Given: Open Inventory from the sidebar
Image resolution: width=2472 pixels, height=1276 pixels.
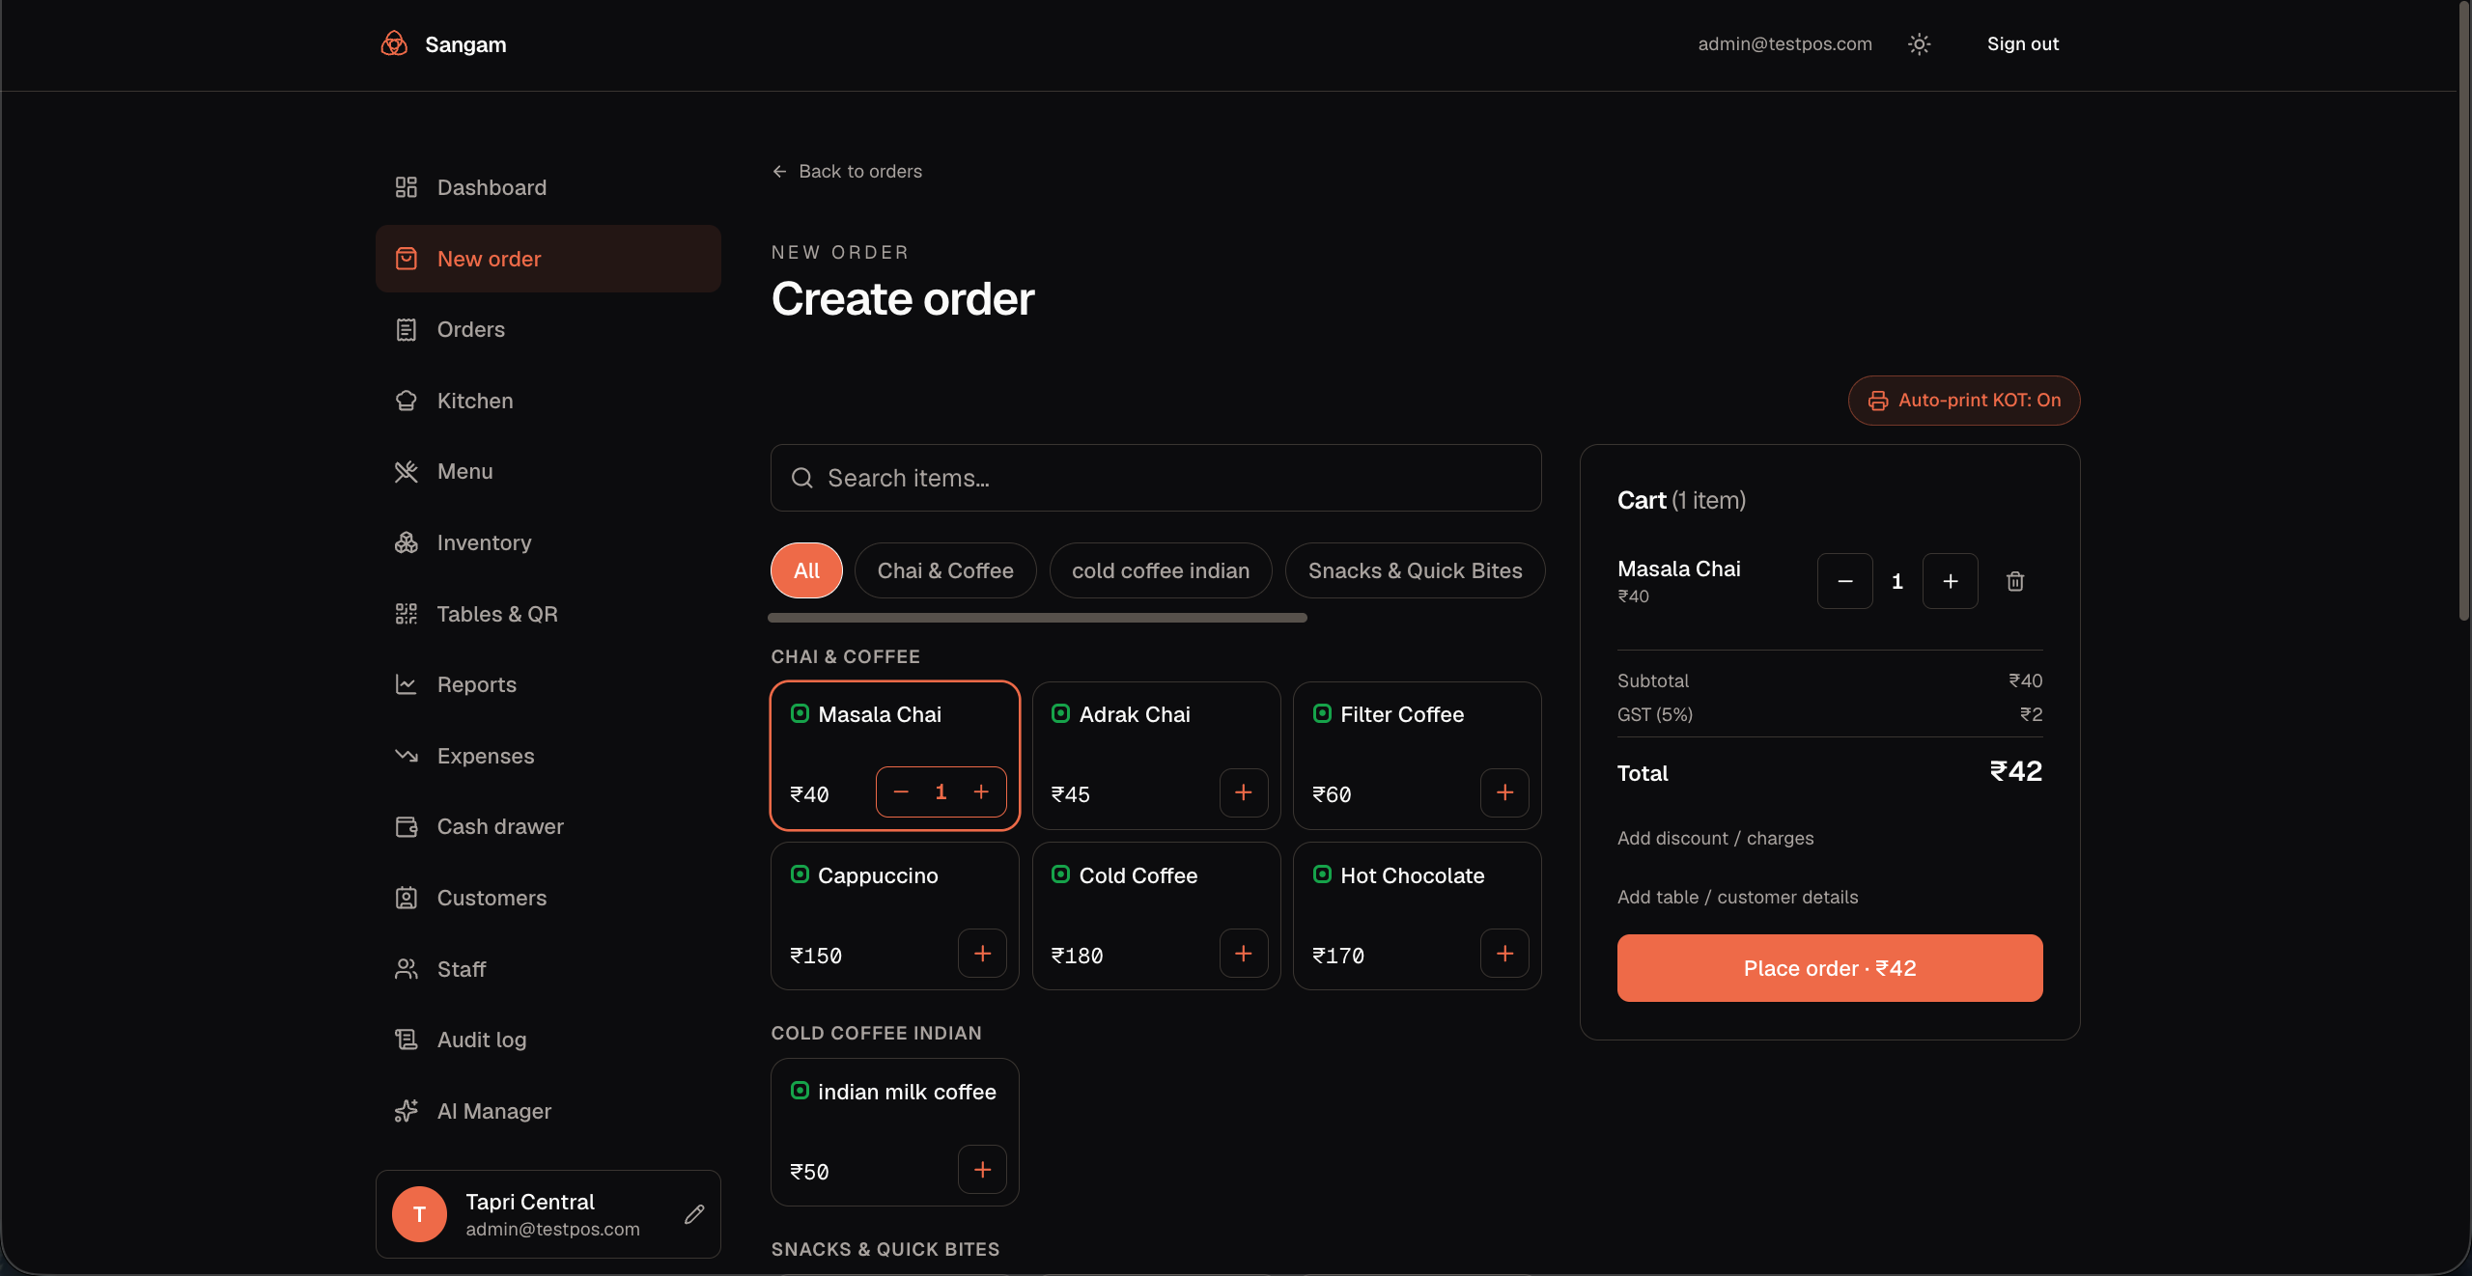Looking at the screenshot, I should pyautogui.click(x=548, y=542).
